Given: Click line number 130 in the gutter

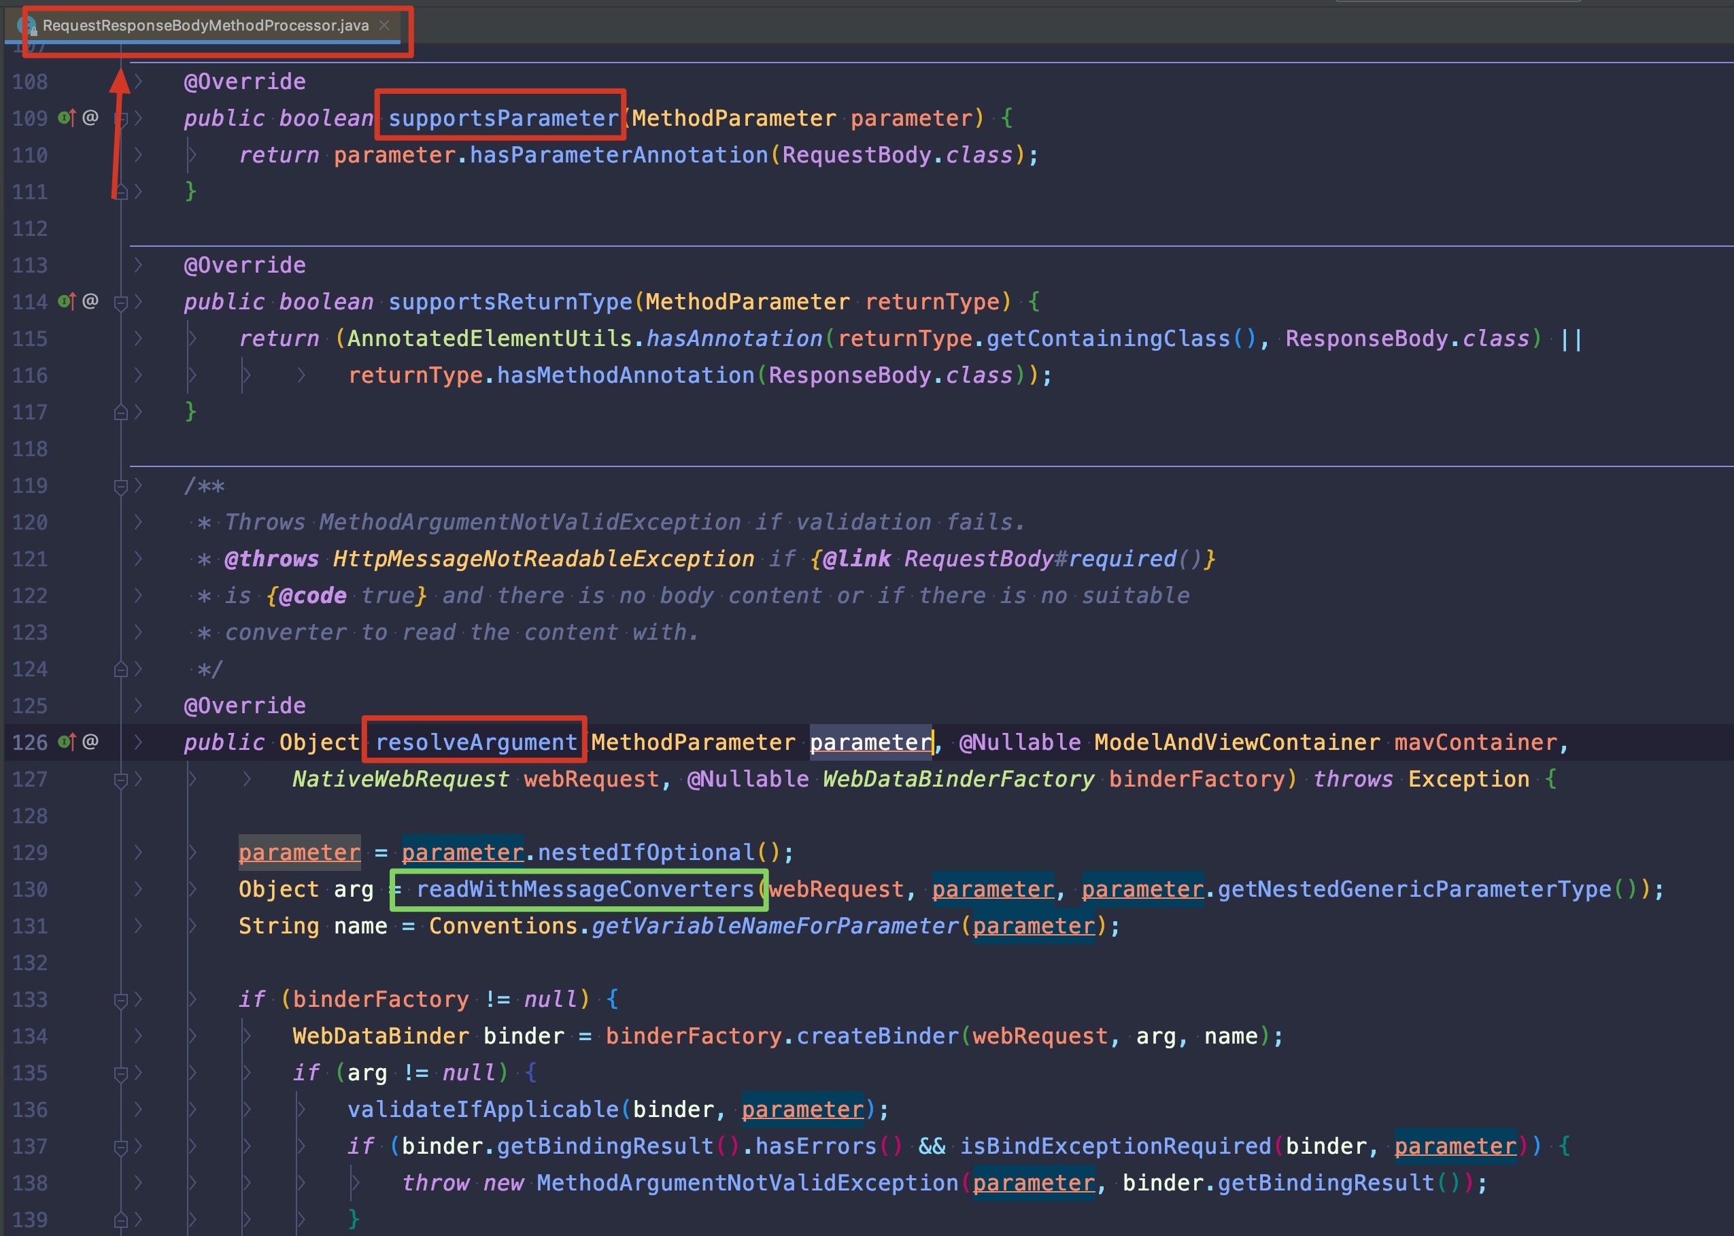Looking at the screenshot, I should (x=31, y=889).
